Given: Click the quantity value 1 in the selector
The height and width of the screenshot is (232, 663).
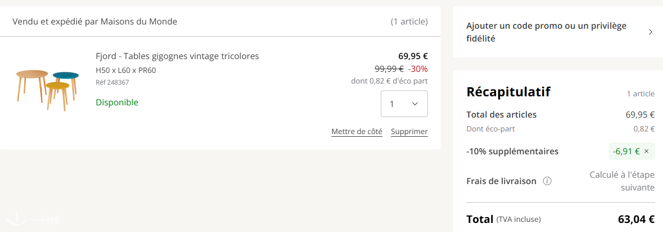Looking at the screenshot, I should click(x=392, y=104).
